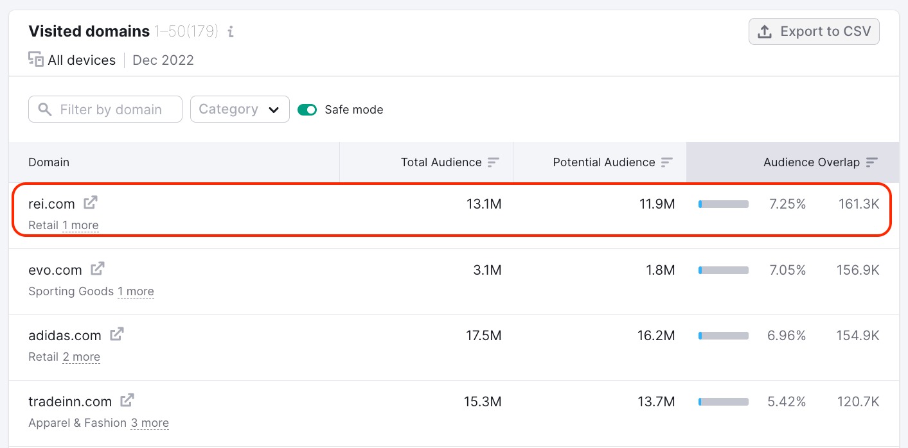Click Retail category under rei.com
This screenshot has width=908, height=448.
click(x=44, y=225)
